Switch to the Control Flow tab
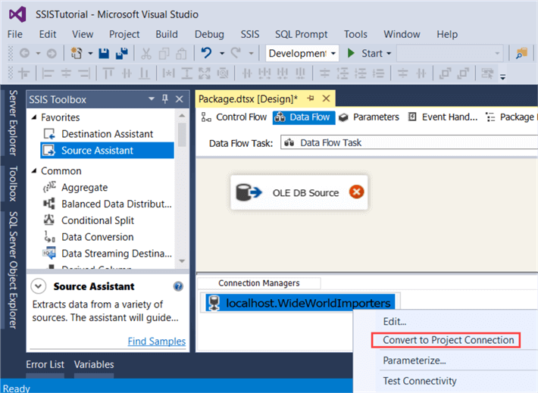Viewport: 538px width, 393px height. pyautogui.click(x=234, y=117)
